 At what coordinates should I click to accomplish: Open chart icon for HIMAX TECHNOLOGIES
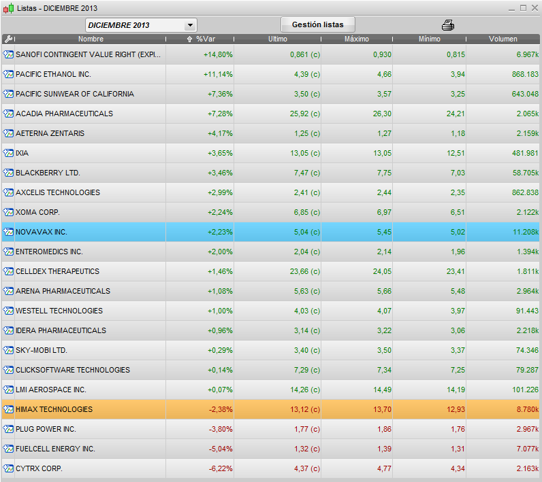click(x=8, y=409)
